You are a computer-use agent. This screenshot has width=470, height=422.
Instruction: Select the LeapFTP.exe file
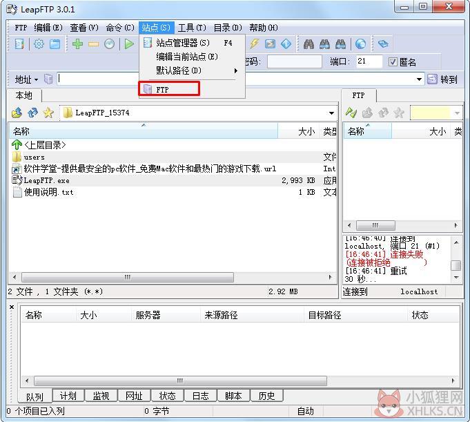point(173,180)
